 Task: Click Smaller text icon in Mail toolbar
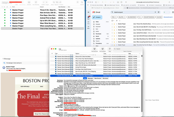point(44,2)
